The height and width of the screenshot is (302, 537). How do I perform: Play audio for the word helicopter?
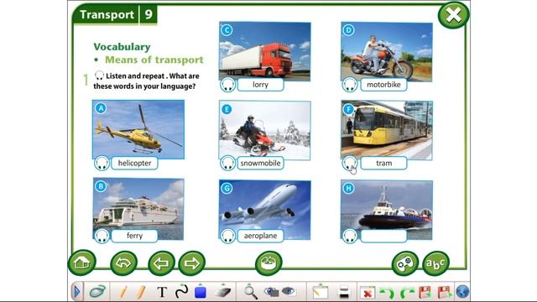(102, 164)
